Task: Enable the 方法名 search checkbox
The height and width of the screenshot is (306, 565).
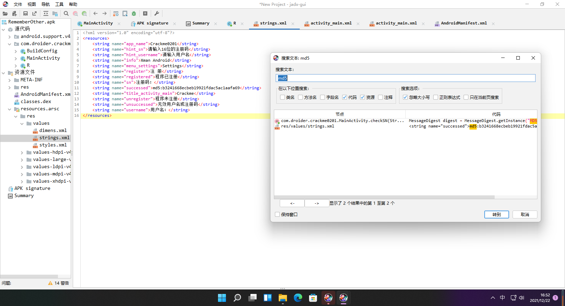Action: tap(300, 97)
